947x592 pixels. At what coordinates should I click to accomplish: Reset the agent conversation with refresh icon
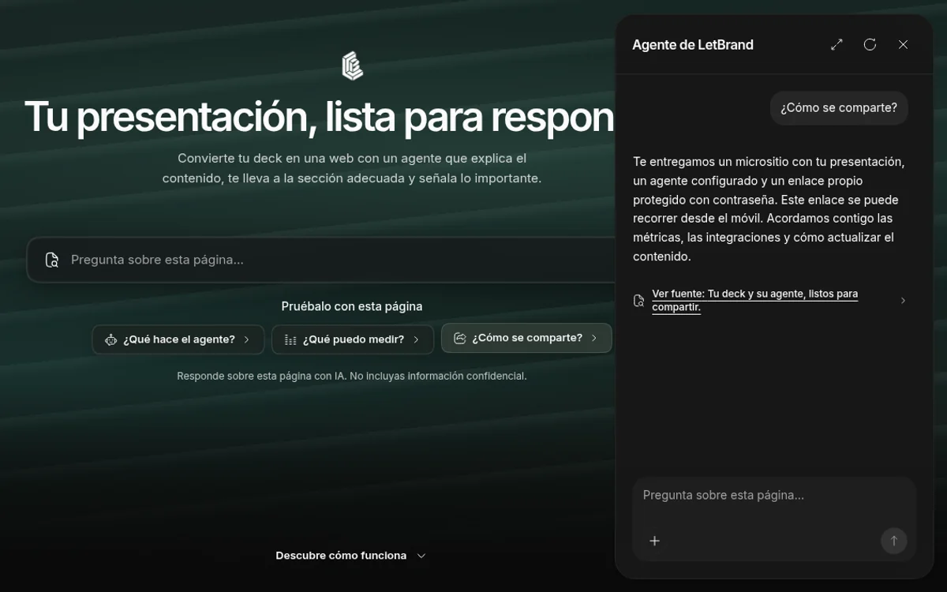(x=870, y=44)
